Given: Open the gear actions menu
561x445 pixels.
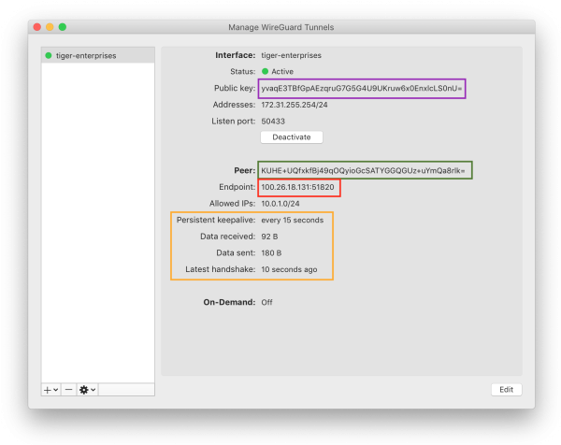Looking at the screenshot, I should (x=87, y=390).
